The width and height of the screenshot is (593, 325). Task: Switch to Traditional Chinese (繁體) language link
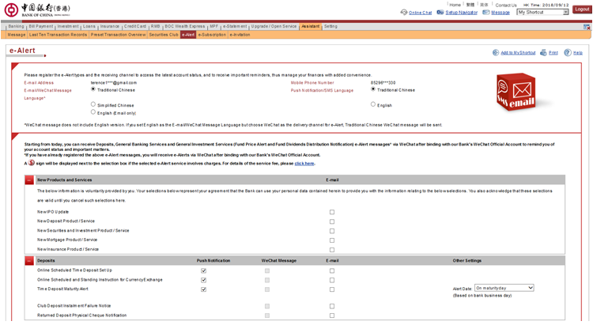[470, 5]
